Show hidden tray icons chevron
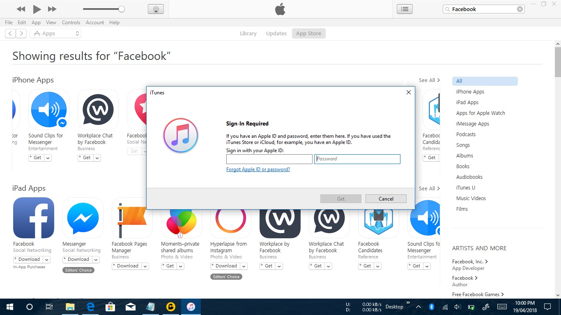Image resolution: width=561 pixels, height=315 pixels. coord(418,307)
